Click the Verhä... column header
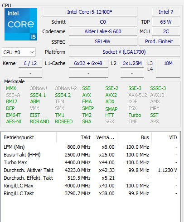The image size is (184, 222). pyautogui.click(x=105, y=137)
